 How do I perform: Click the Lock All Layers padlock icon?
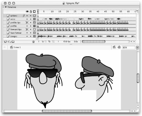31,12
